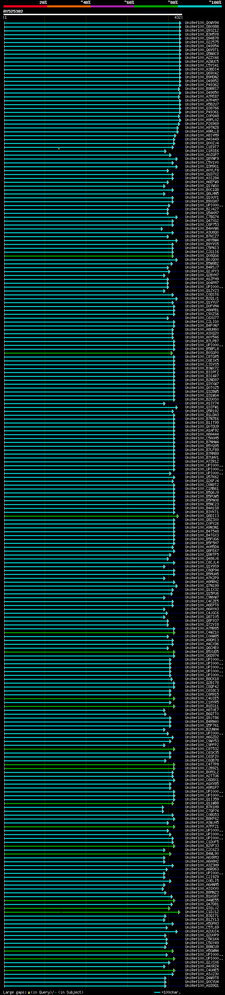225x995 pixels.
Task: Click the white query sequence ruler bar
Action: (x=93, y=14)
